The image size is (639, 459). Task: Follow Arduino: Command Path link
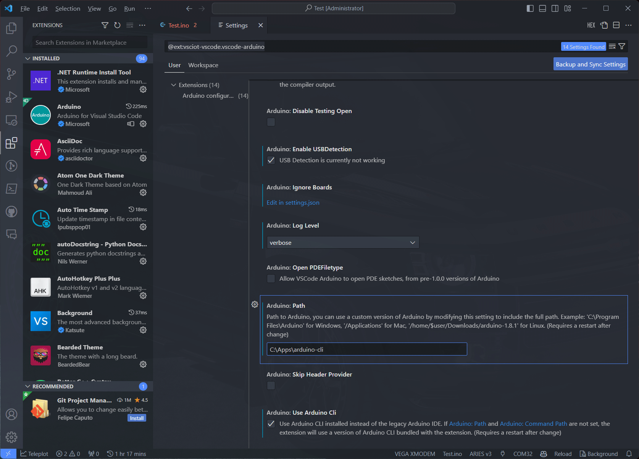click(x=533, y=424)
